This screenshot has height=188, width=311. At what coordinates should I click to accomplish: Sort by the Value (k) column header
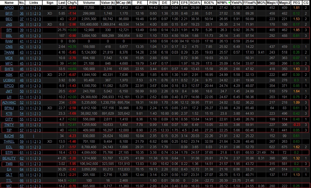[x=108, y=2]
